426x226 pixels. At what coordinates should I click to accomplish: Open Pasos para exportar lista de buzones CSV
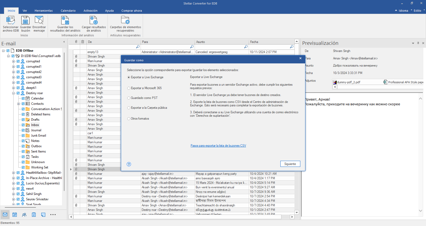218,146
